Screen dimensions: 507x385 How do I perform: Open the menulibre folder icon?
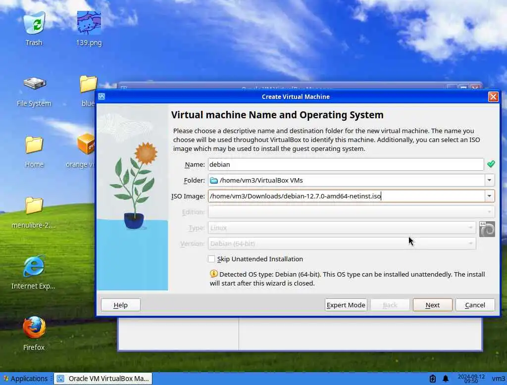(34, 205)
